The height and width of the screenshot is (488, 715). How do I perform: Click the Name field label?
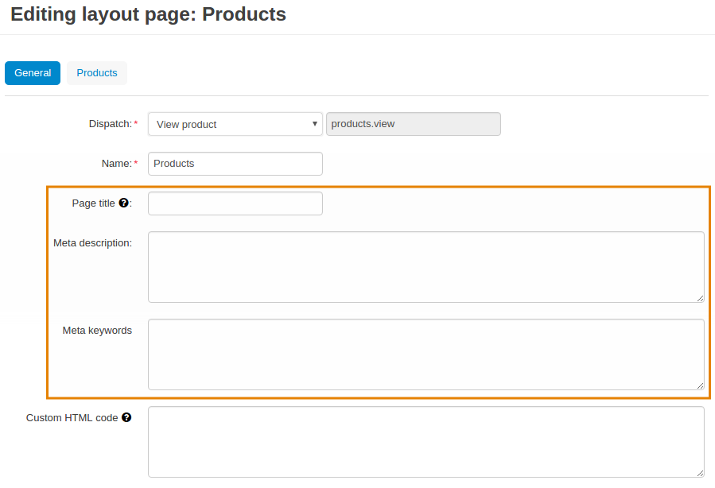(117, 164)
